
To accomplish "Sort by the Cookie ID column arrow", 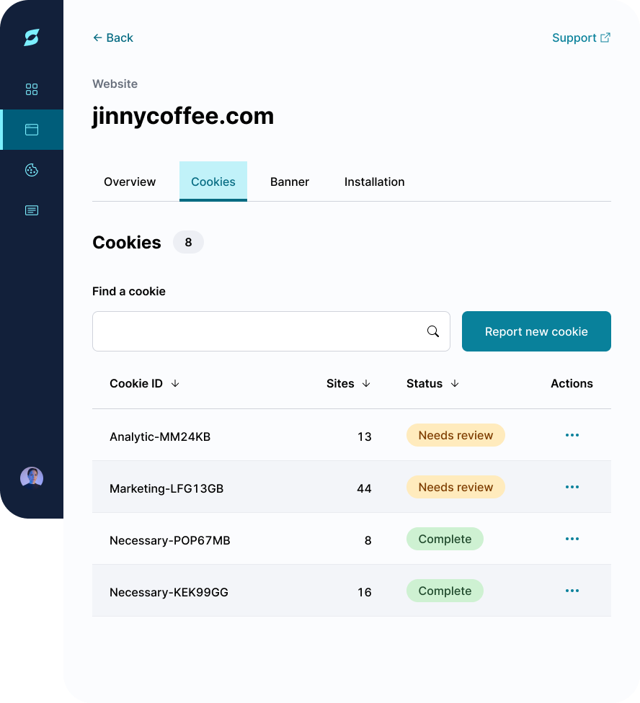I will click(175, 383).
